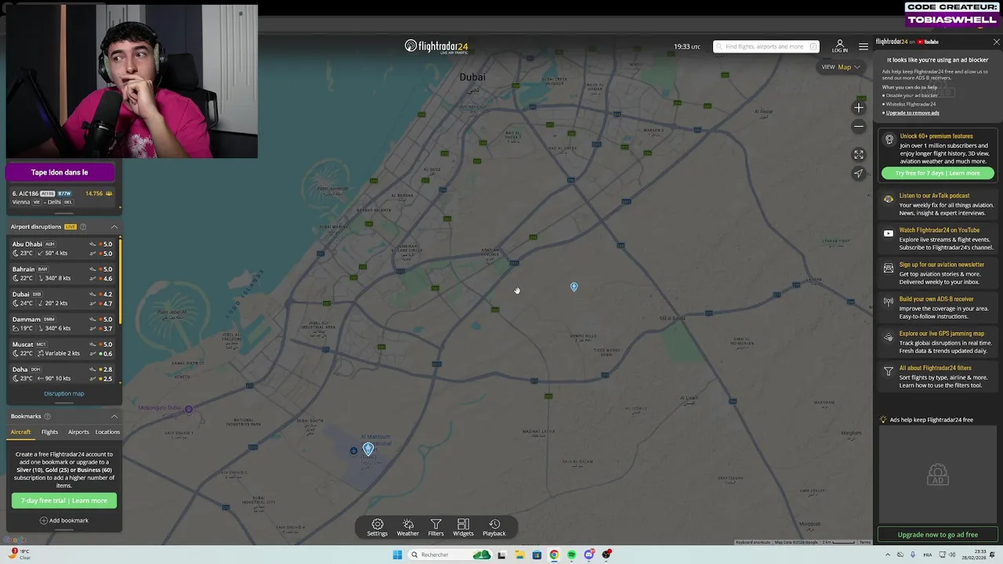Open the hamburger main menu
The image size is (1003, 564).
click(863, 46)
